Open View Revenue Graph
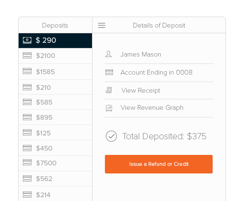246x201 pixels. coord(152,108)
